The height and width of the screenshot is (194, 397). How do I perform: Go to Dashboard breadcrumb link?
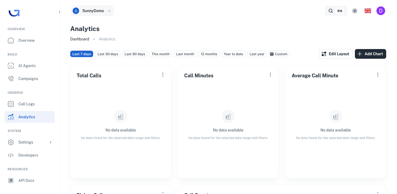80,39
